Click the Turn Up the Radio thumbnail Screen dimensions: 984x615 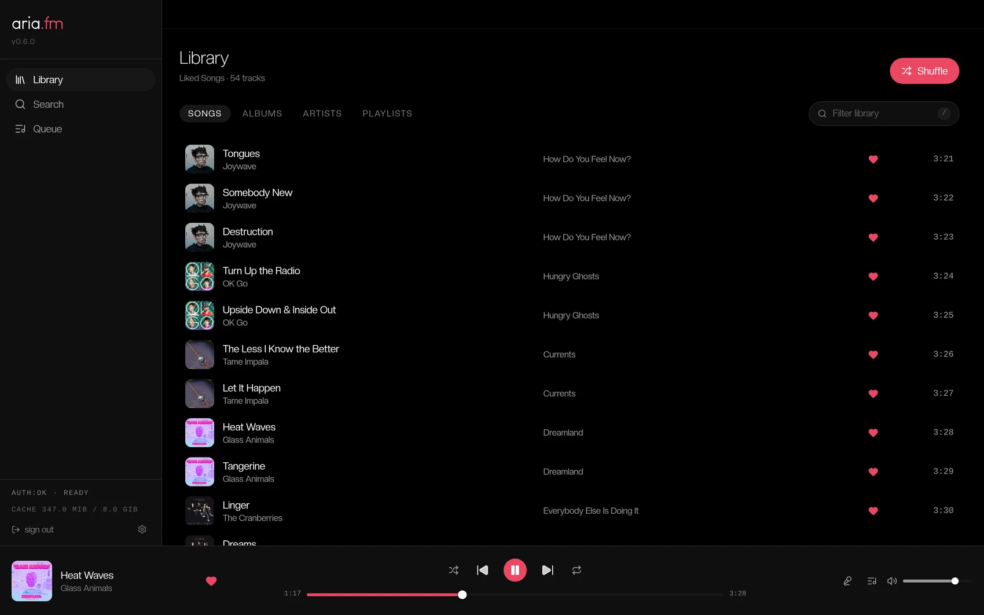tap(200, 277)
